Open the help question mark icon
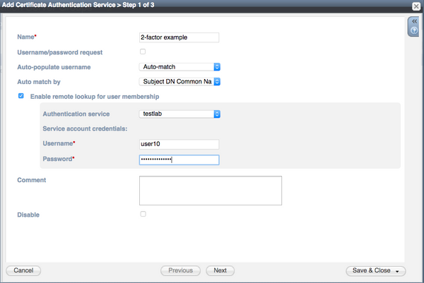424x283 pixels. [414, 30]
